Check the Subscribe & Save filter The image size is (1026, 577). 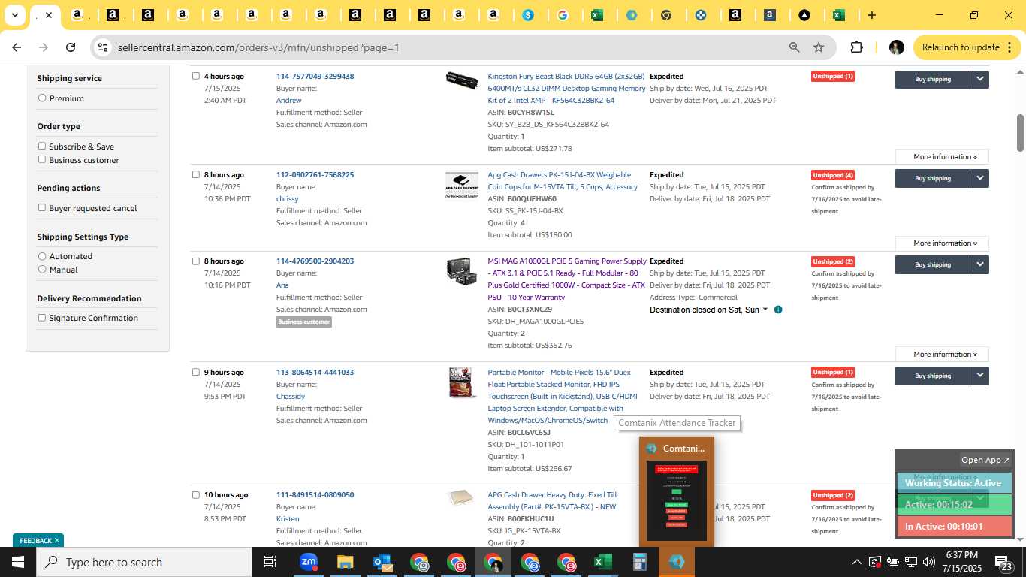[42, 146]
